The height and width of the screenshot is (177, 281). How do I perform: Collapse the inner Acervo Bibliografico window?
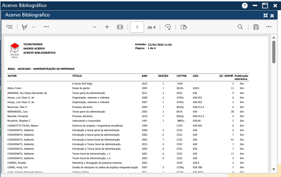[265, 15]
